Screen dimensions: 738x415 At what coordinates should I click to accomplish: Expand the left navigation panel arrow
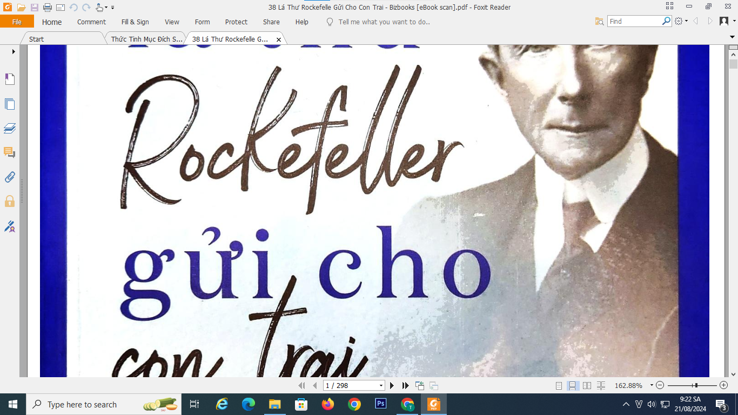point(14,51)
